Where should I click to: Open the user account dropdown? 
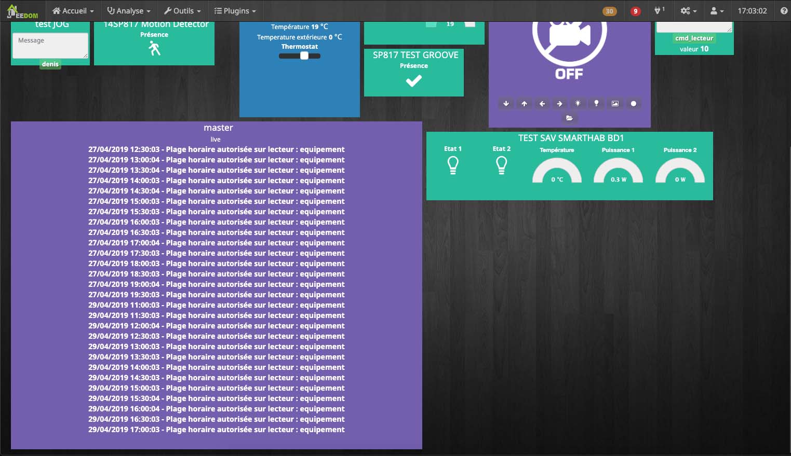[717, 11]
